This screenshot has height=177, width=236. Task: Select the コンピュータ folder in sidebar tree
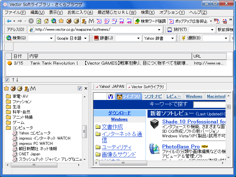23,128
